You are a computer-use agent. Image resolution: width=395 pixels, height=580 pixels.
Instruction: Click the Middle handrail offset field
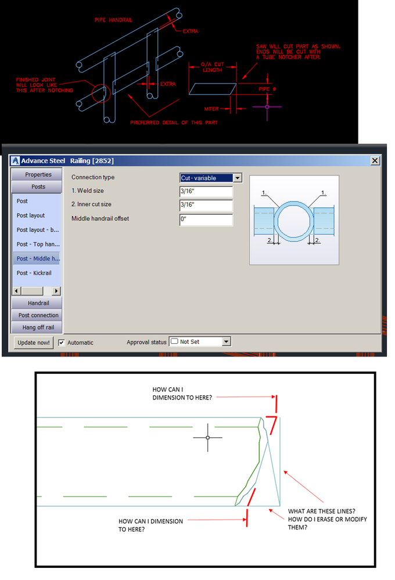pyautogui.click(x=206, y=219)
